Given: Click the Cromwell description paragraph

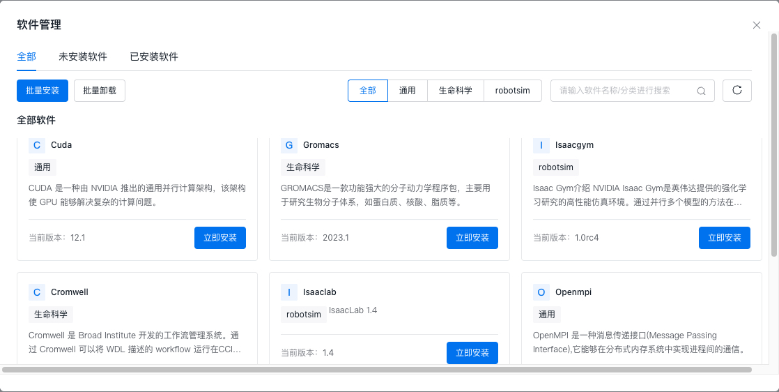Looking at the screenshot, I should 135,342.
